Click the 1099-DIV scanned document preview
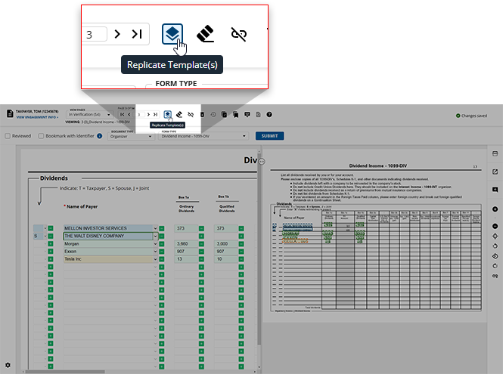503x374 pixels. [376, 237]
